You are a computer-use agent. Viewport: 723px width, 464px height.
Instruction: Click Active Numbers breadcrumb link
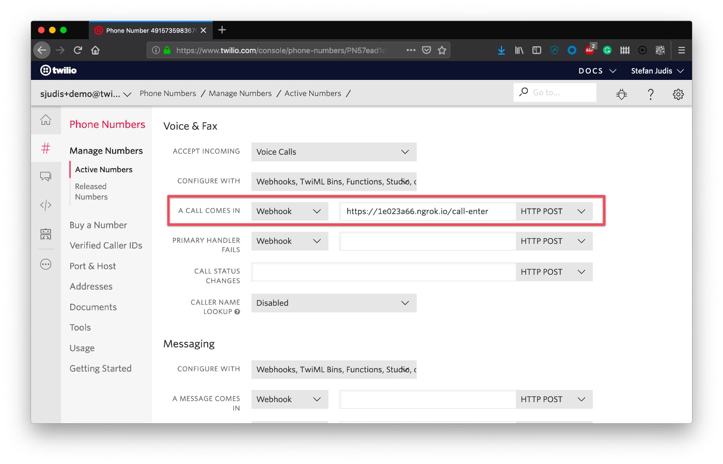click(313, 93)
